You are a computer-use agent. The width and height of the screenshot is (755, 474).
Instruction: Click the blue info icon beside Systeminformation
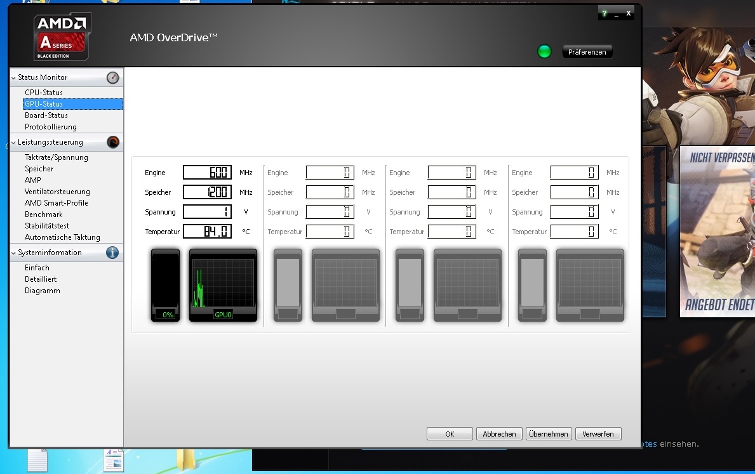pos(112,252)
